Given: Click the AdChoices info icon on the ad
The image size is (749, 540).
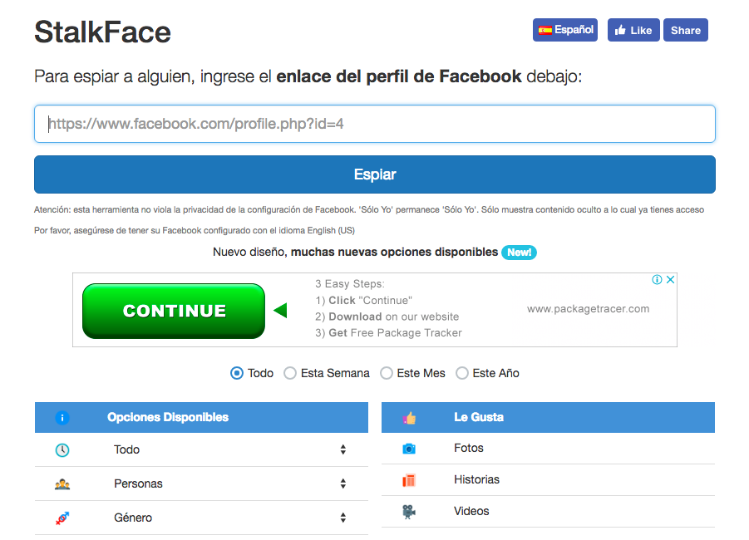Looking at the screenshot, I should [x=657, y=280].
